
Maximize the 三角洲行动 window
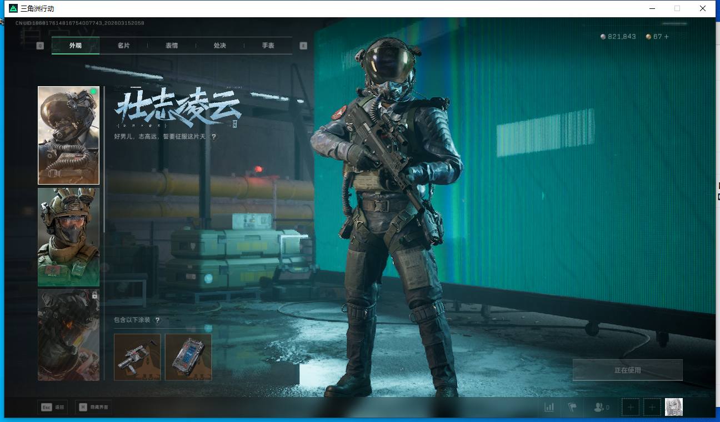(x=677, y=8)
